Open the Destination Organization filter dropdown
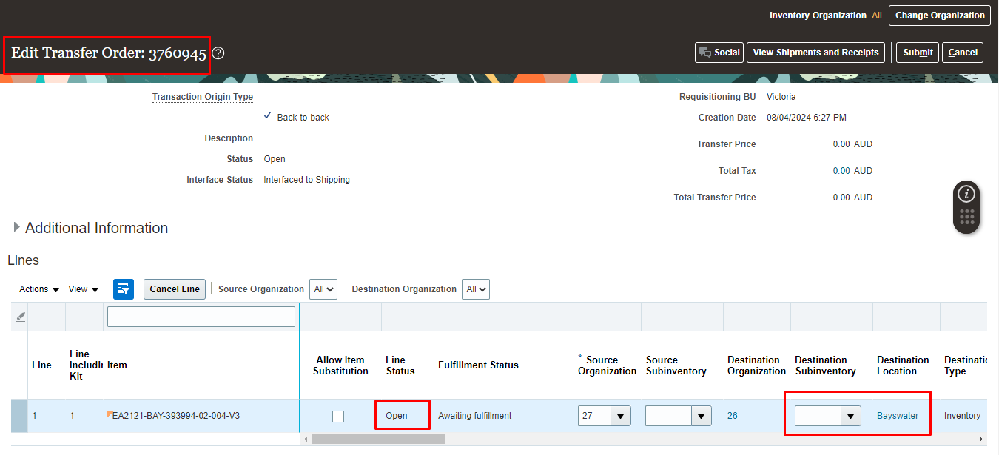 476,289
